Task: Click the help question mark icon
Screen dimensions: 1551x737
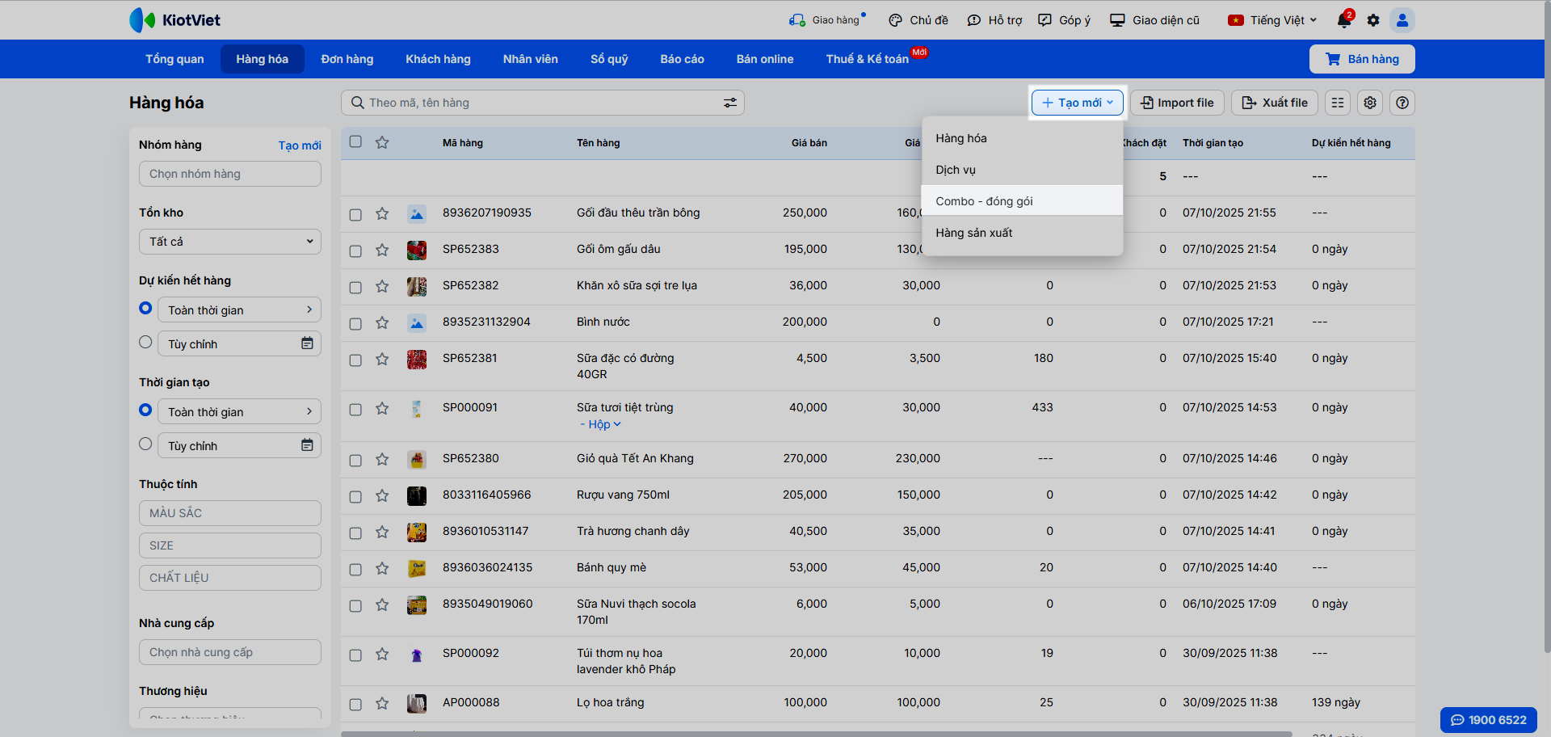Action: coord(1402,103)
